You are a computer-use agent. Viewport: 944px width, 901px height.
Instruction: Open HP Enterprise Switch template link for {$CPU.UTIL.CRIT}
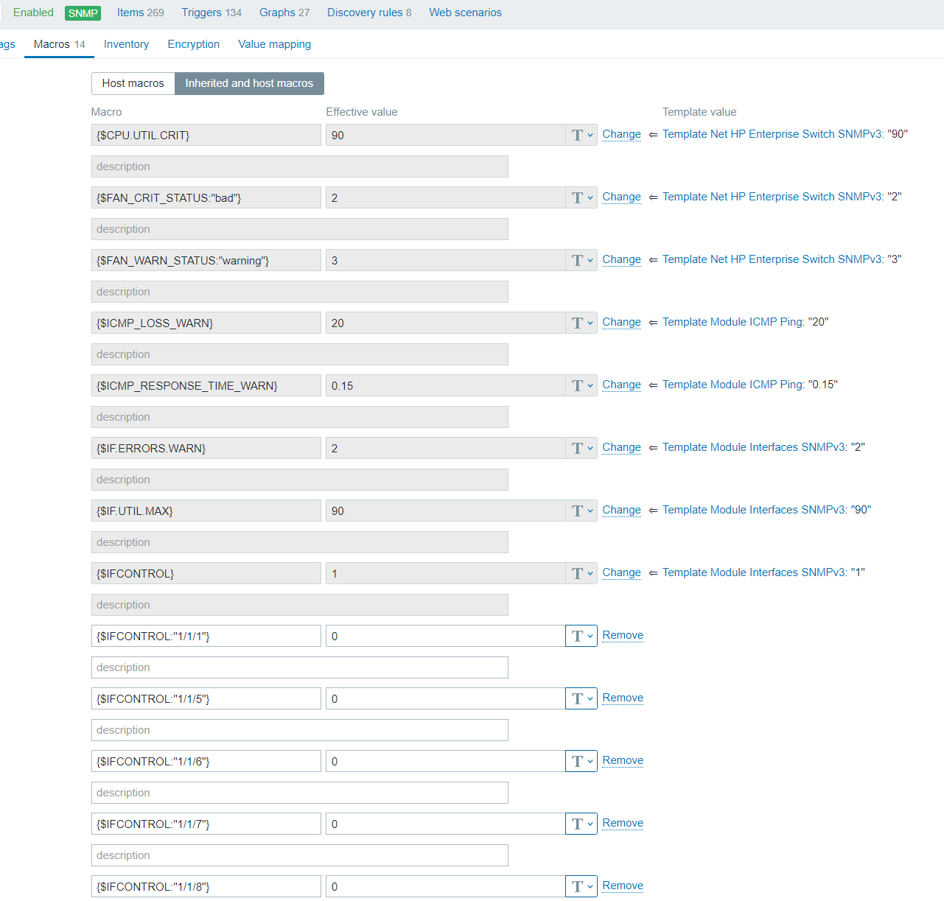click(x=772, y=134)
